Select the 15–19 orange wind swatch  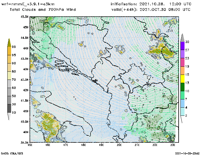(x=182, y=70)
